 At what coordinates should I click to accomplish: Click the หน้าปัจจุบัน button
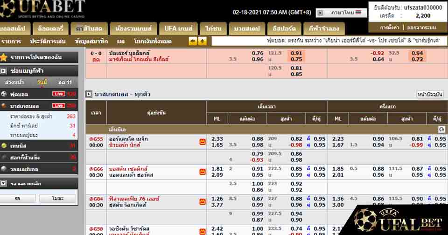429,94
